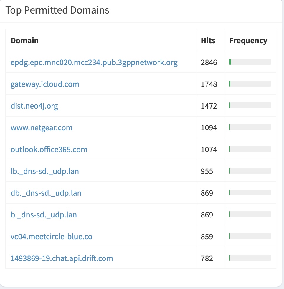Open the dist.neo4j.org domain link

(x=34, y=106)
